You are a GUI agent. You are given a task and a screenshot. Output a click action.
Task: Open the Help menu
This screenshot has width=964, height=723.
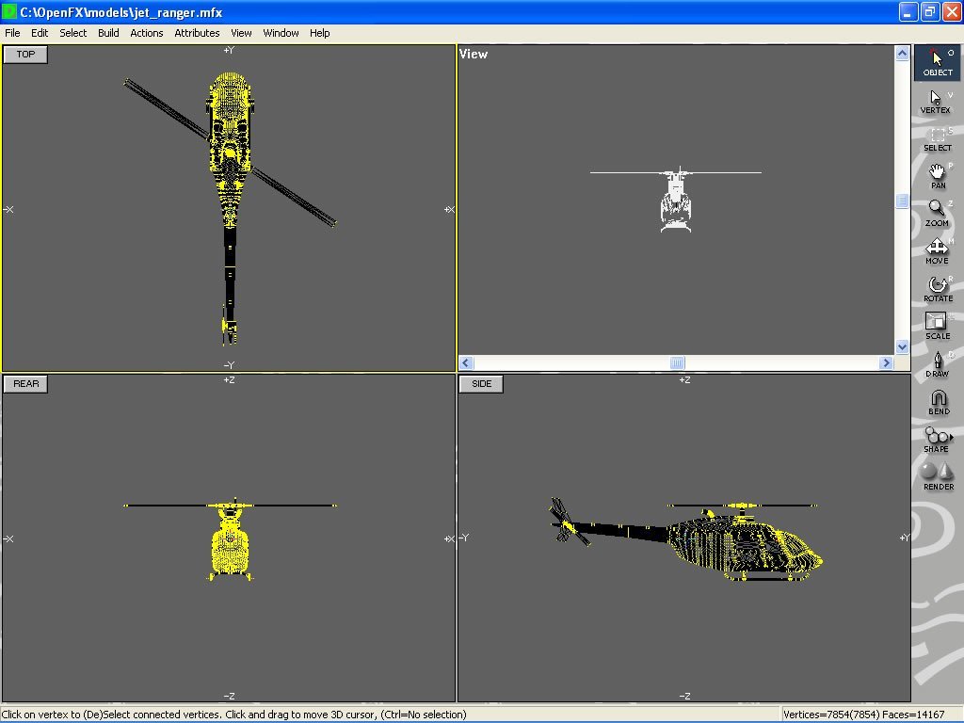point(319,33)
